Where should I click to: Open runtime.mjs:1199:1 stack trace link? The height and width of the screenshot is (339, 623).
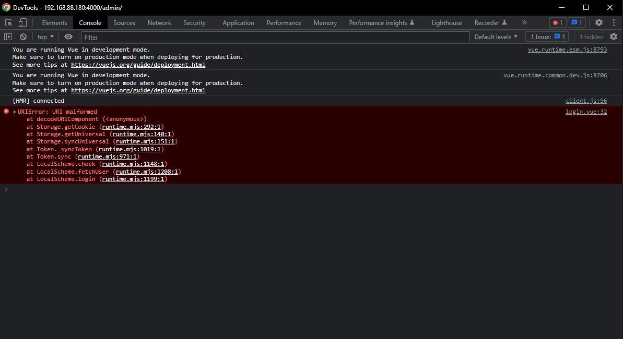133,179
